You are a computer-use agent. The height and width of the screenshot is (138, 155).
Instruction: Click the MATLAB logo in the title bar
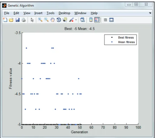pyautogui.click(x=4, y=5)
